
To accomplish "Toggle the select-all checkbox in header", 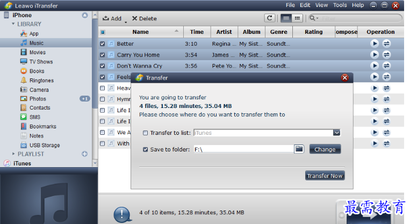I will coord(103,32).
